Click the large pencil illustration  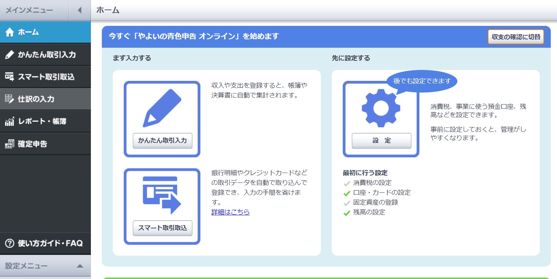click(162, 108)
